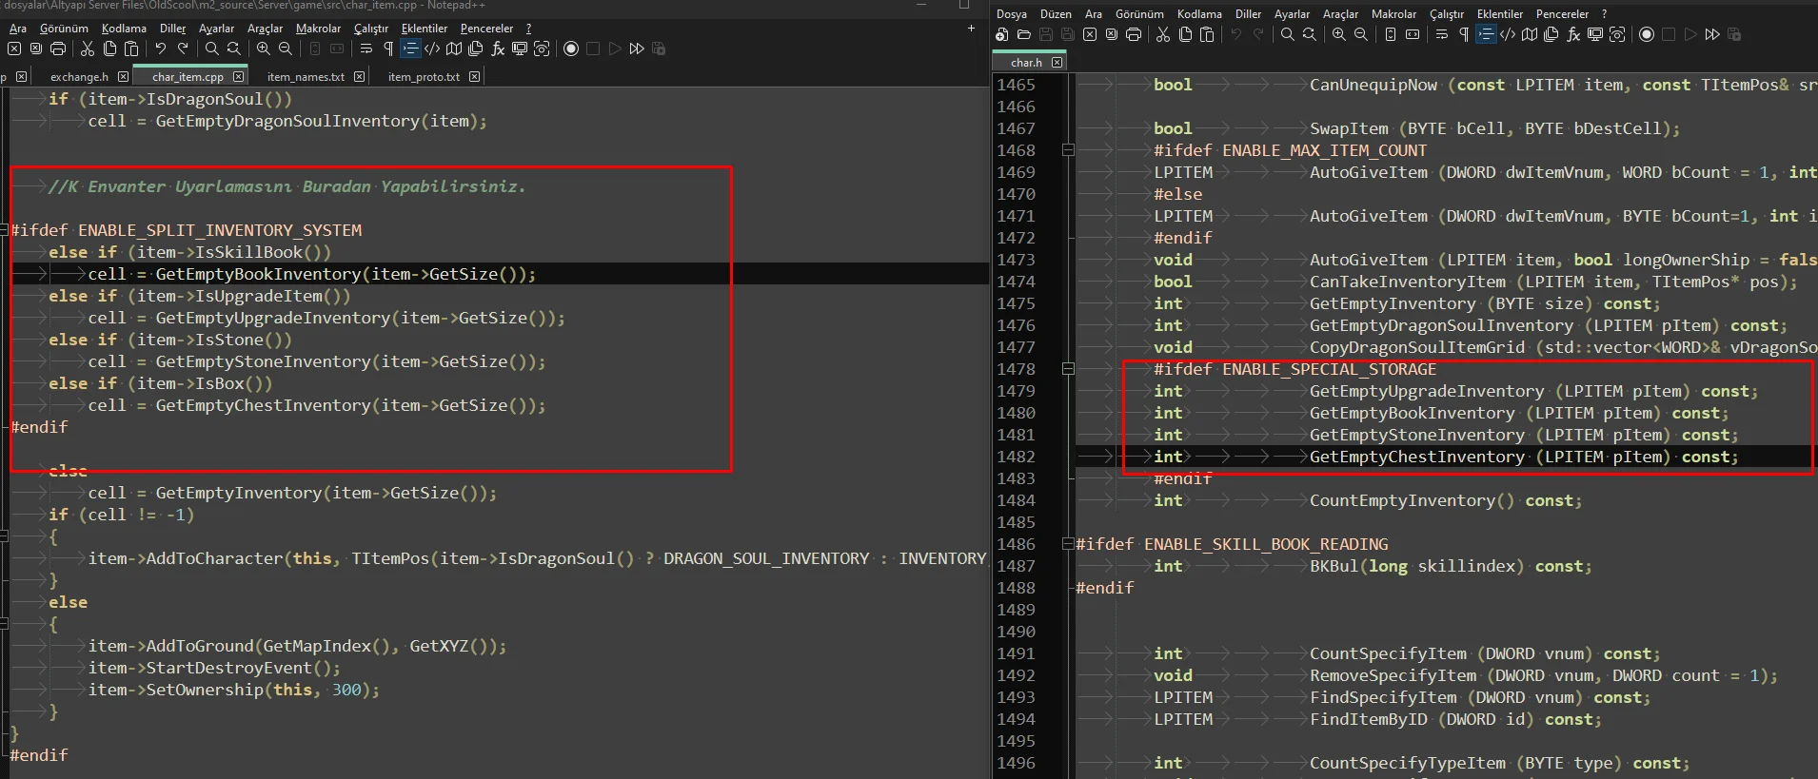Click Cut scissors icon in char.h window
The height and width of the screenshot is (779, 1818).
(x=1163, y=35)
